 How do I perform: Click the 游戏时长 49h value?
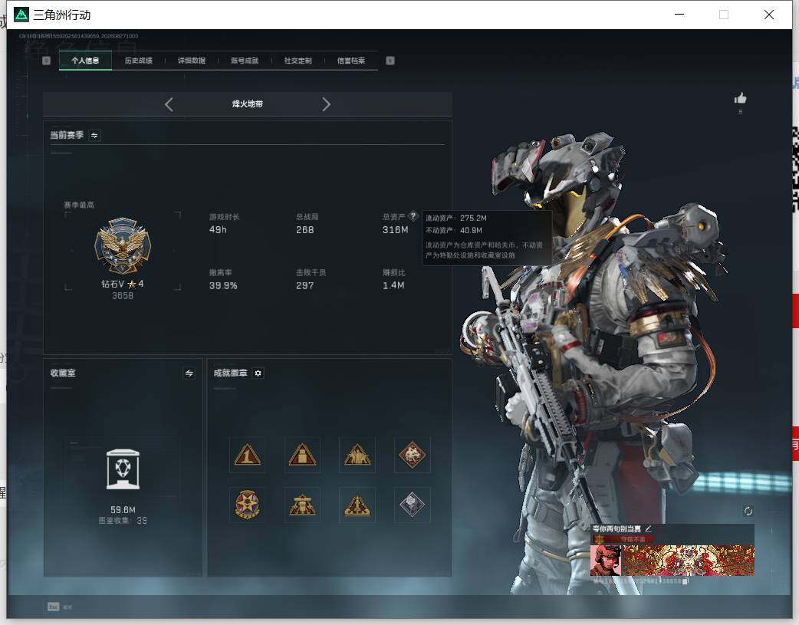pyautogui.click(x=218, y=230)
